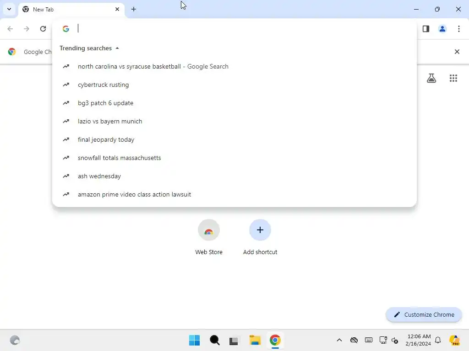Open the tab search dropdown

9,9
